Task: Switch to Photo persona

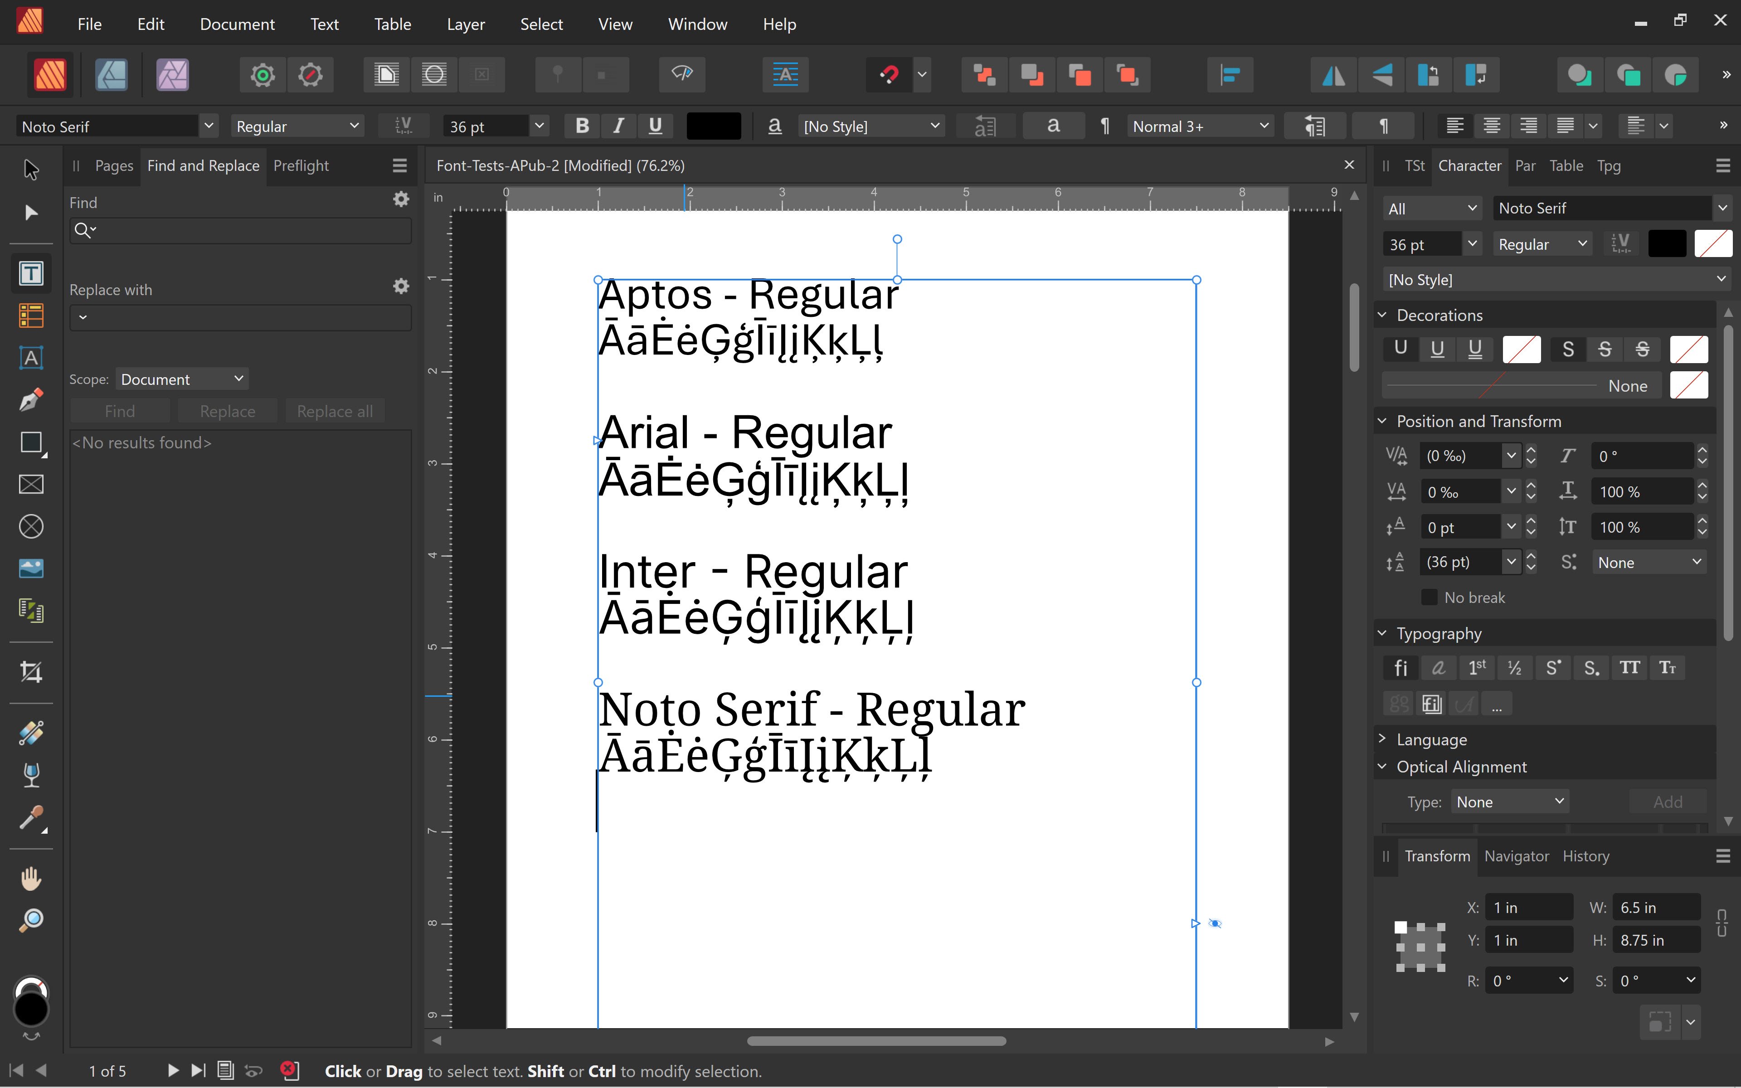Action: (173, 75)
